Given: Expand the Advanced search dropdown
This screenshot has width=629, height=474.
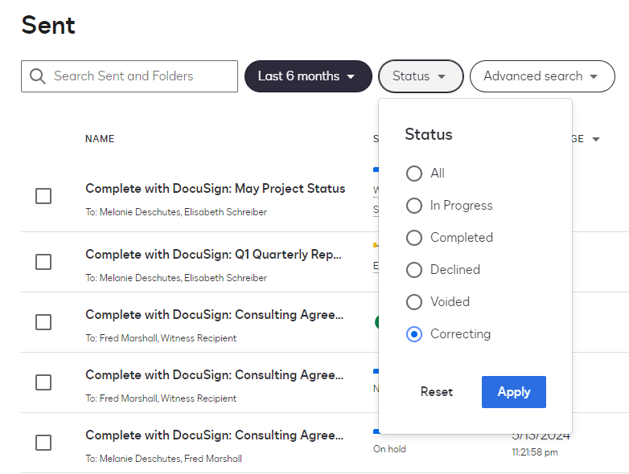Looking at the screenshot, I should click(x=541, y=76).
